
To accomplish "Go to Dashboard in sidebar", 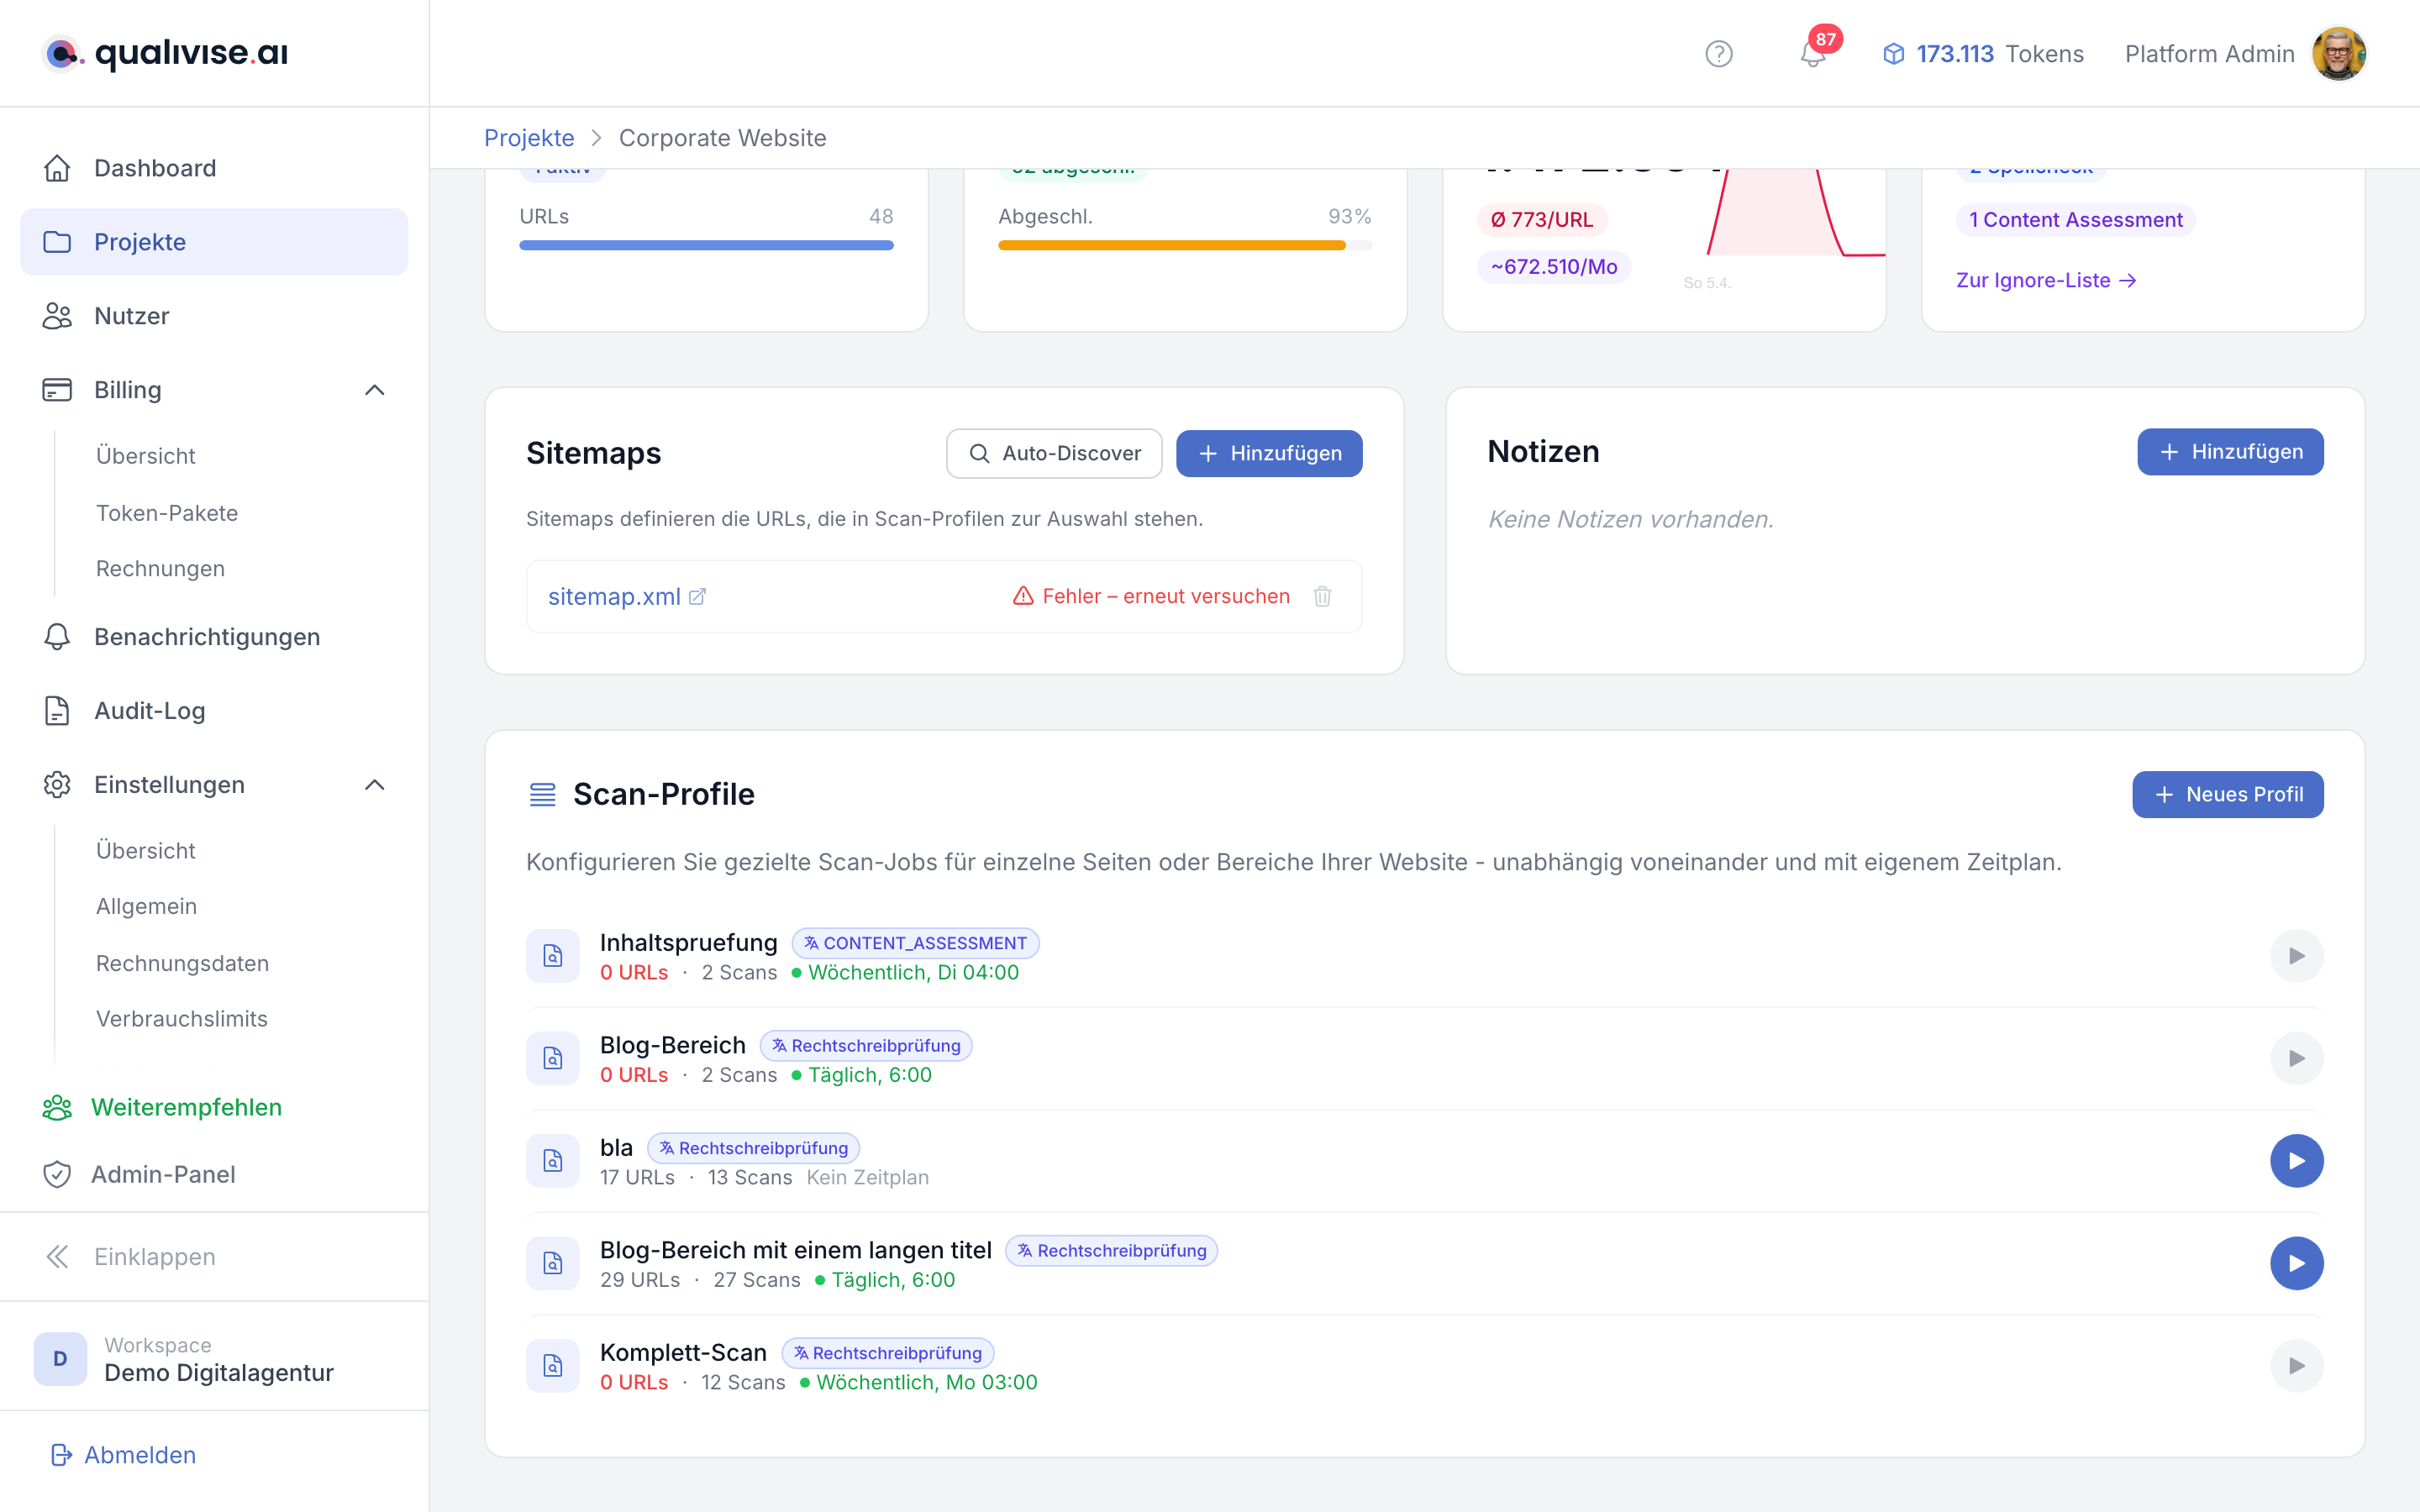I will tap(214, 168).
